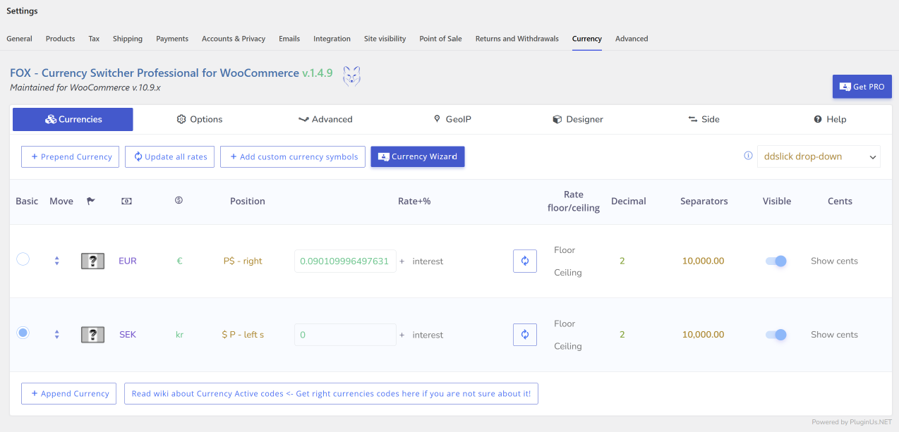Open the Shipping settings tab
The image size is (899, 432).
pos(128,39)
